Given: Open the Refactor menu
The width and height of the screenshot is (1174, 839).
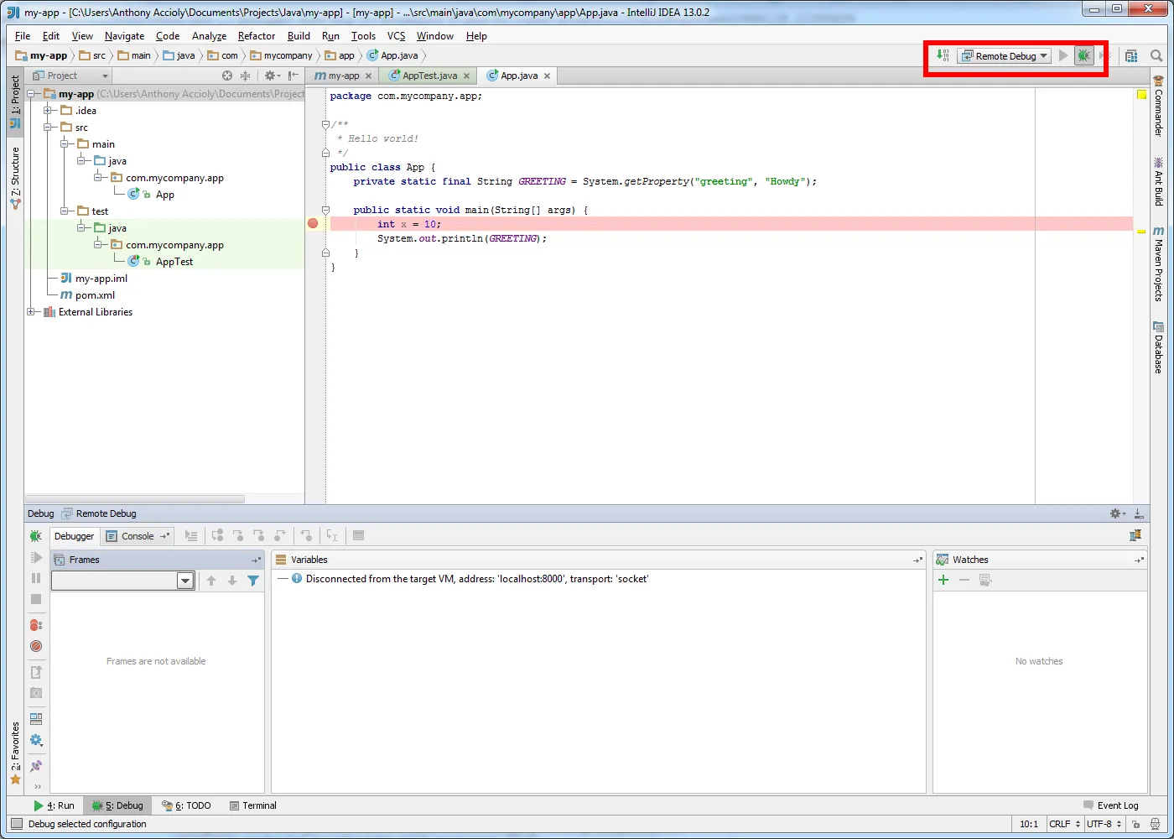Looking at the screenshot, I should pyautogui.click(x=256, y=36).
